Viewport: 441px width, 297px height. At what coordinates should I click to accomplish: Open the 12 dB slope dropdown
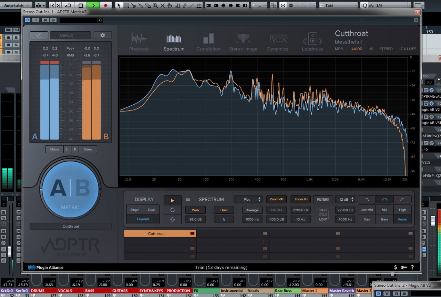tap(345, 199)
